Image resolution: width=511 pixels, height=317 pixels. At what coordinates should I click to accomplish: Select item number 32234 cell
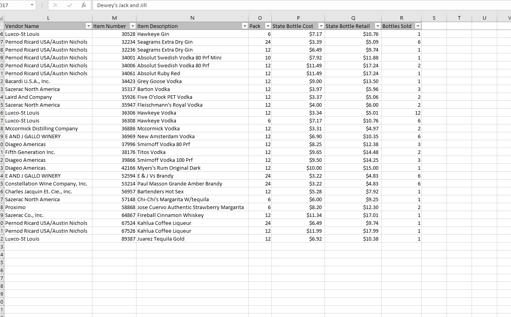(114, 42)
